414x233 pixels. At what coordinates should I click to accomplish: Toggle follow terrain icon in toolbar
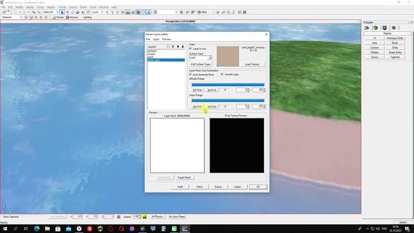pos(128,12)
